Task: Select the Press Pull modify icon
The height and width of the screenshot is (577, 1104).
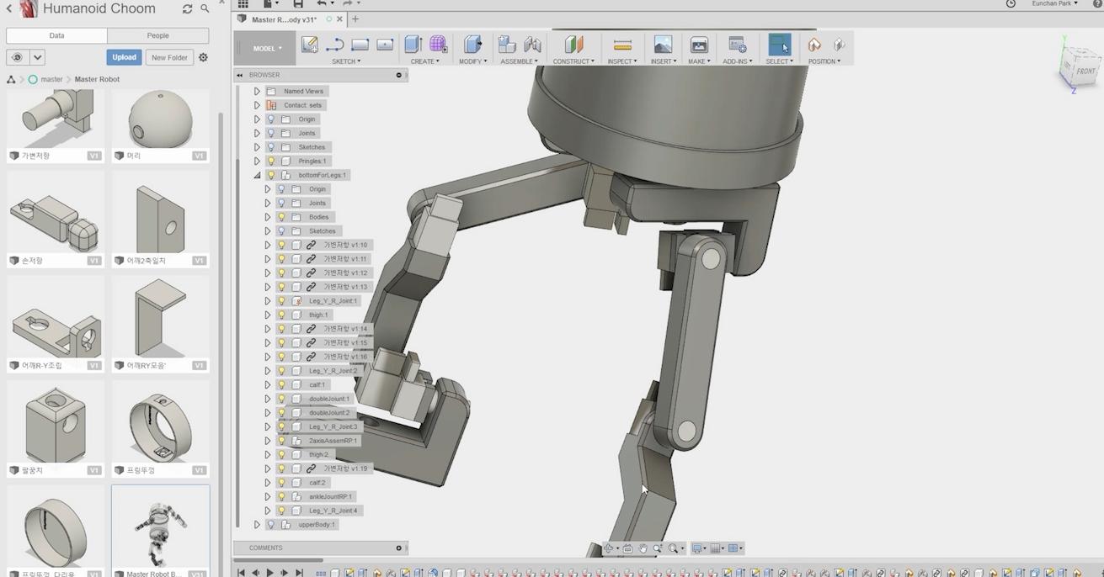Action: click(x=472, y=45)
